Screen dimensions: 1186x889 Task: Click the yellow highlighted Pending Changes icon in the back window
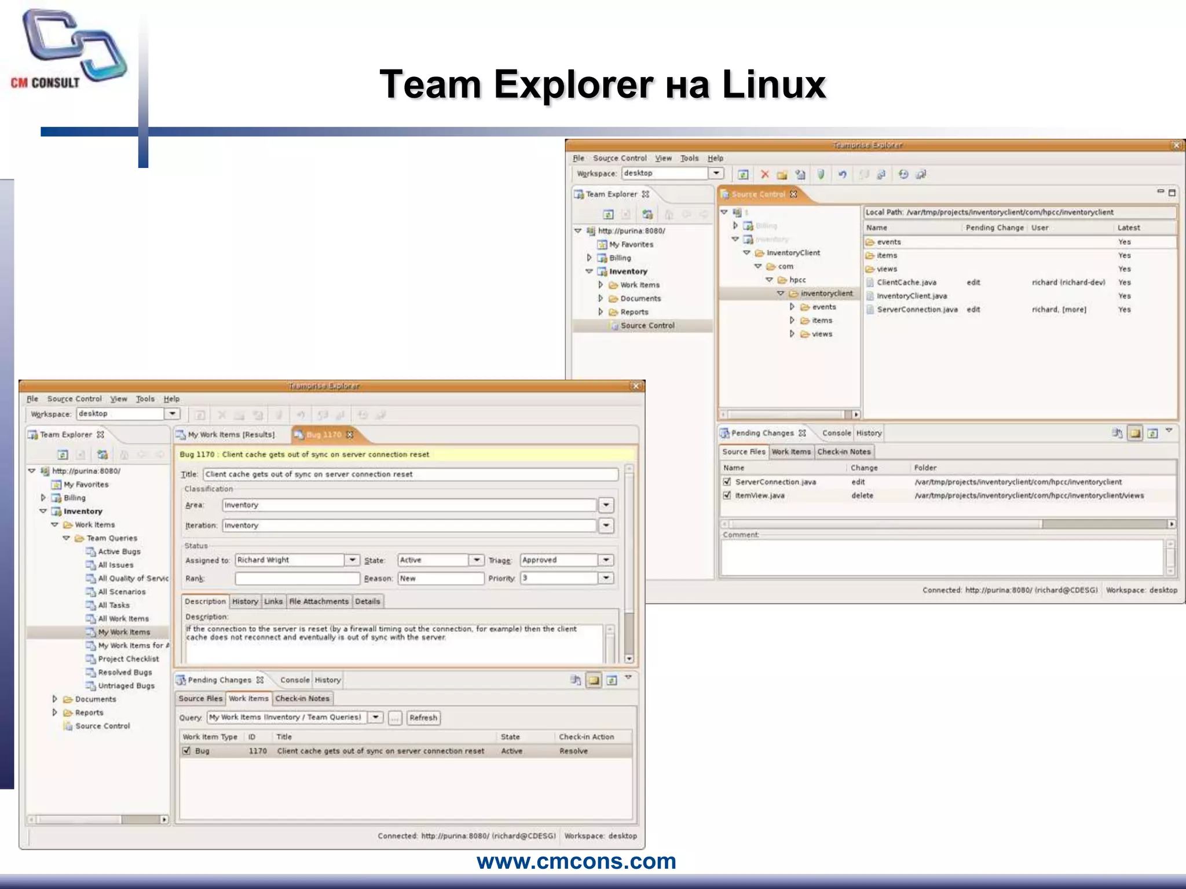coord(1135,433)
